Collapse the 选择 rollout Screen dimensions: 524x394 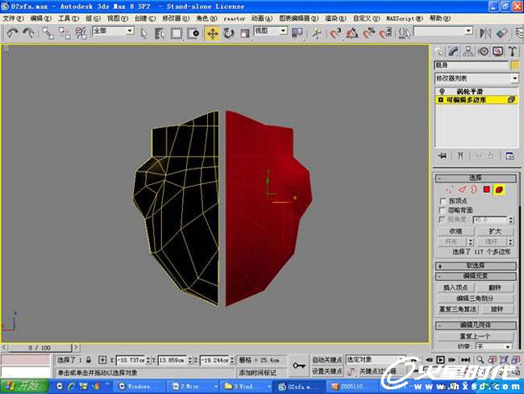pyautogui.click(x=476, y=178)
